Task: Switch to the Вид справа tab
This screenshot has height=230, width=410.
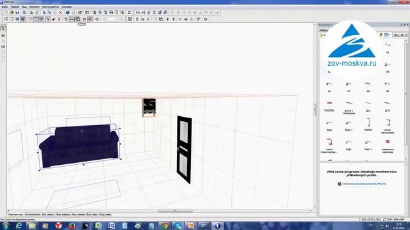Action: 78,215
